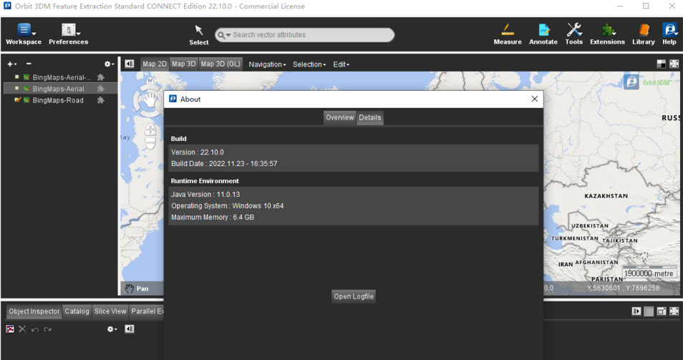Maximize the bottom panel icon

(674, 311)
